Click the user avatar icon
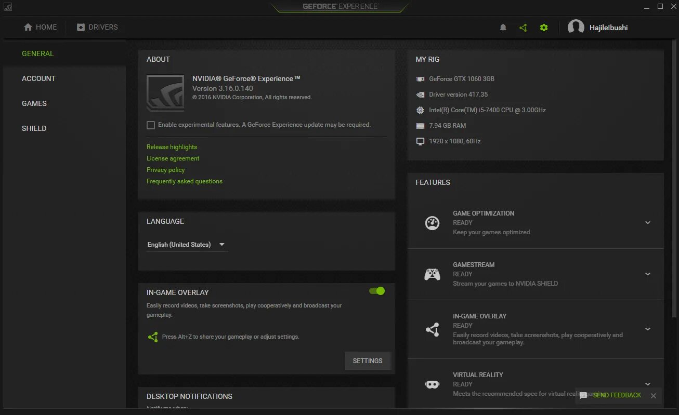Image resolution: width=679 pixels, height=415 pixels. click(x=576, y=28)
